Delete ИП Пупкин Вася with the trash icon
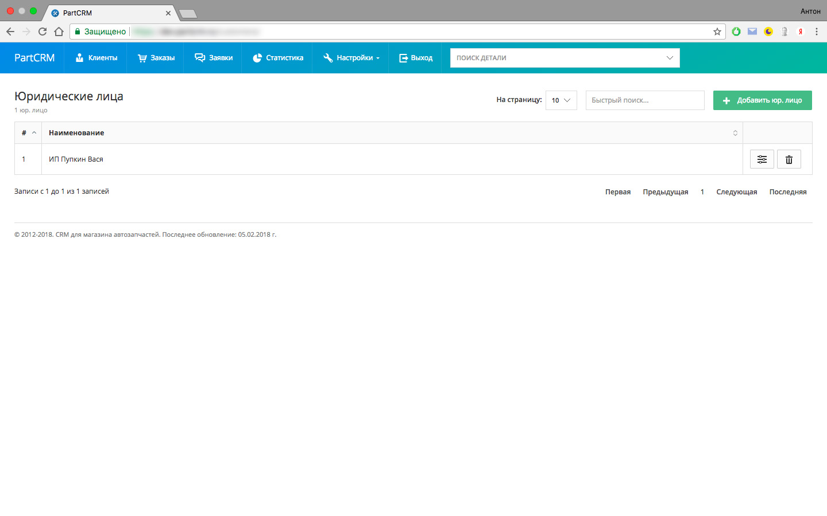The height and width of the screenshot is (516, 827). click(x=789, y=159)
